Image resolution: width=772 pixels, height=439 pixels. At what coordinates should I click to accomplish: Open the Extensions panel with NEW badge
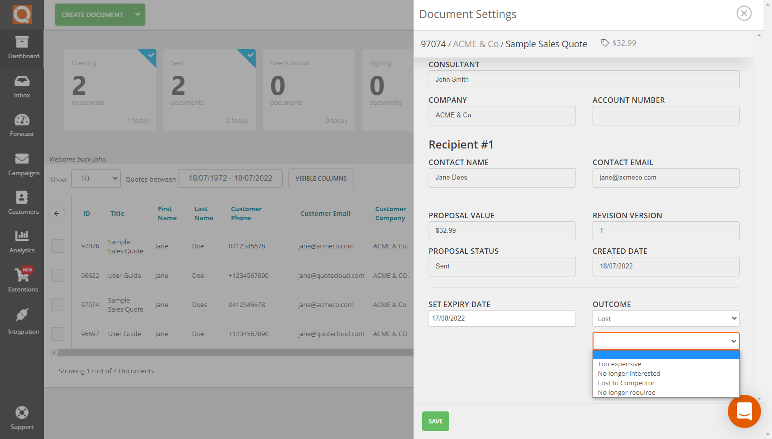[x=22, y=280]
